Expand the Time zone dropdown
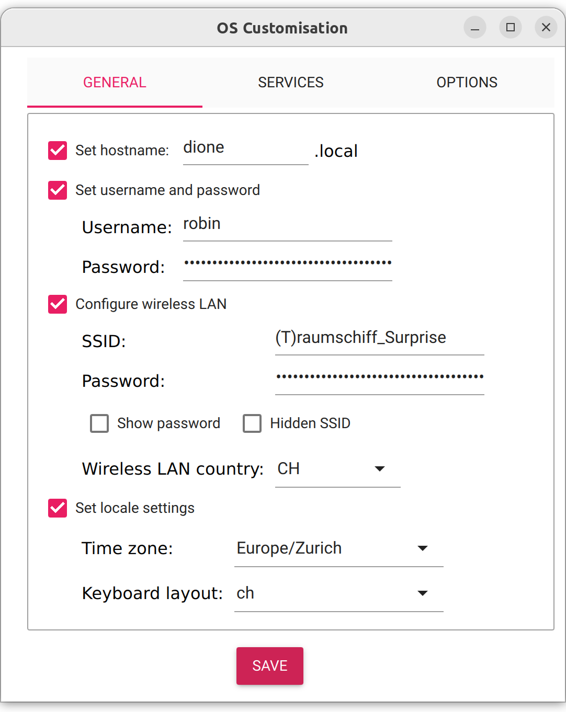The height and width of the screenshot is (712, 566). (338, 548)
